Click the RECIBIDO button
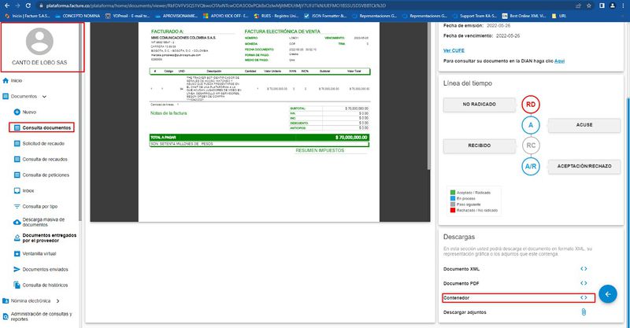This screenshot has height=328, width=630. pos(479,146)
